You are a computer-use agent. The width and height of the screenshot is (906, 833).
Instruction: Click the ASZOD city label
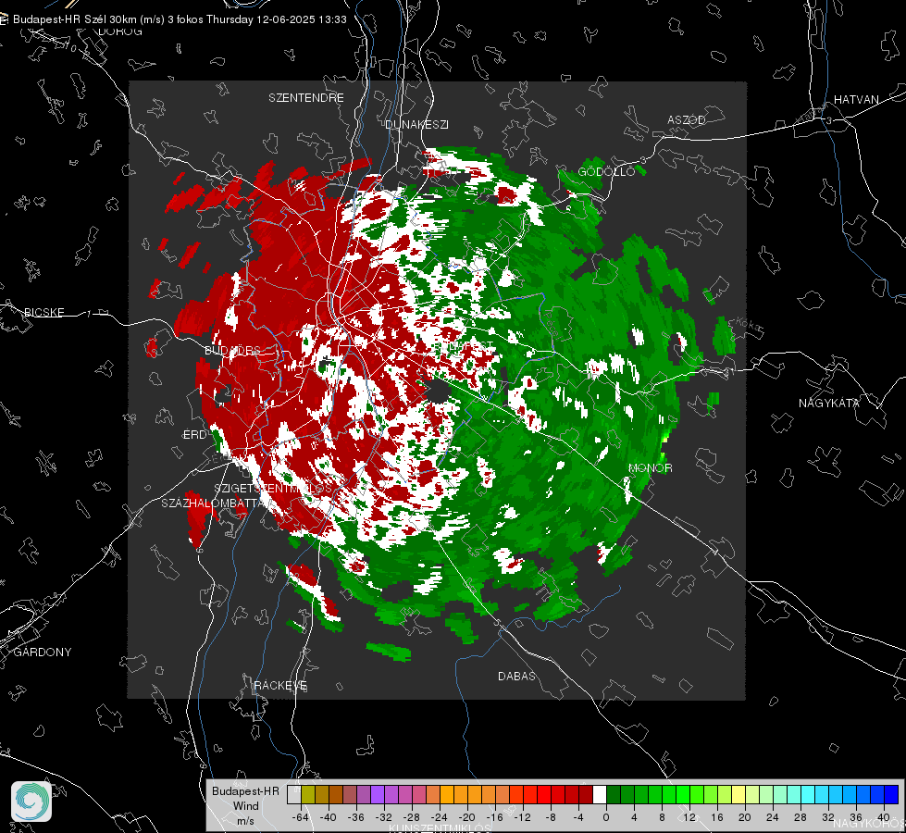(687, 119)
